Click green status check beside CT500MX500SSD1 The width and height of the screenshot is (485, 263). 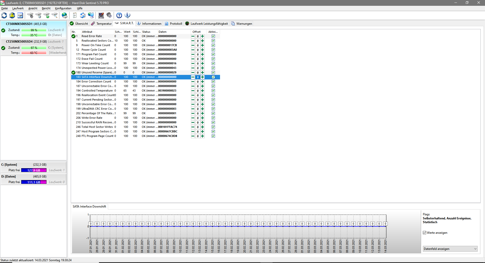click(3, 31)
